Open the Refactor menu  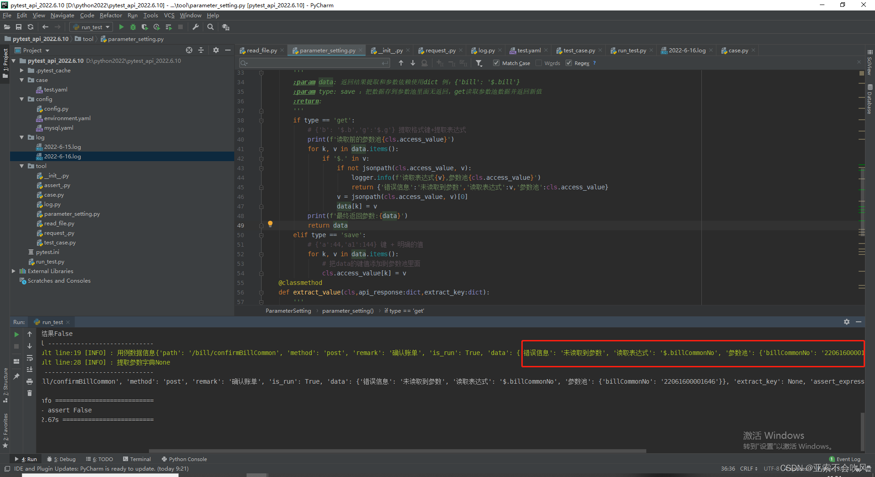tap(111, 15)
